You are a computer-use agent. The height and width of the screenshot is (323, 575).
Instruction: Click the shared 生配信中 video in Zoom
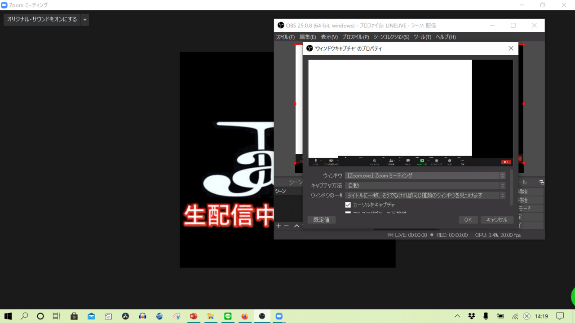coord(227,160)
